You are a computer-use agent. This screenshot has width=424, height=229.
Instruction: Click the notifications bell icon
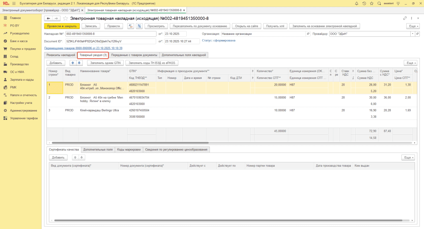[x=357, y=3]
